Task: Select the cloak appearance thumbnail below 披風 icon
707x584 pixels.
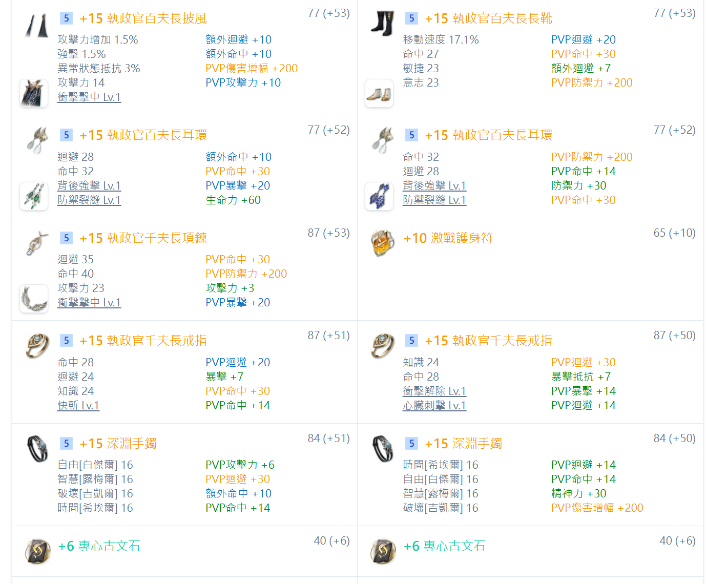Action: coord(34,93)
